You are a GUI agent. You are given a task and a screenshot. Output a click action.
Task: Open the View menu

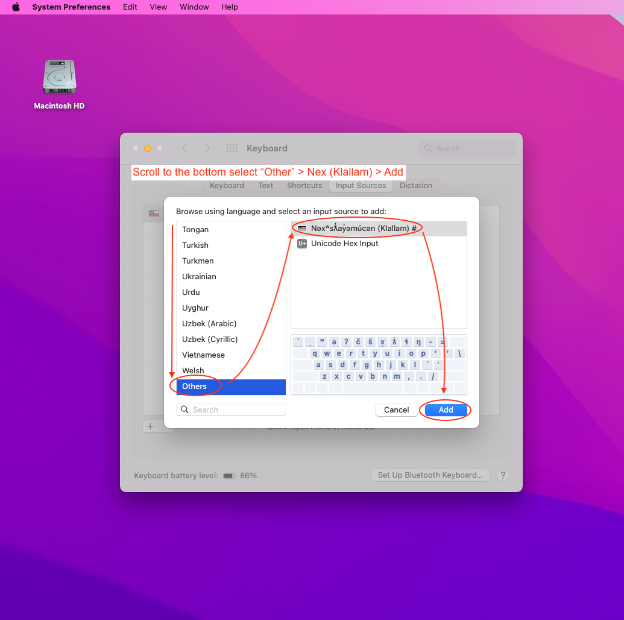158,7
